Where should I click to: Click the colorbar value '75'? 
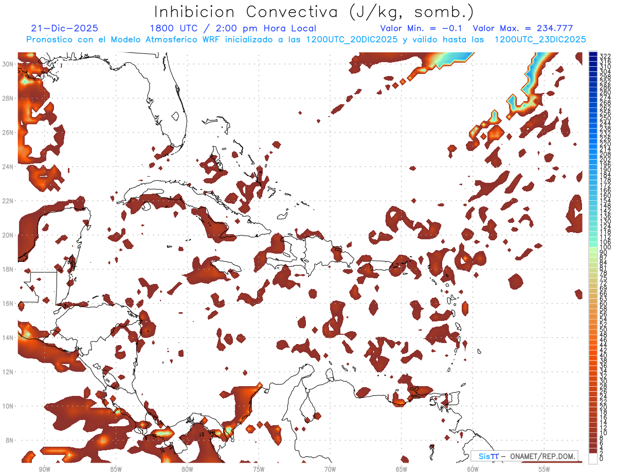coord(604,278)
